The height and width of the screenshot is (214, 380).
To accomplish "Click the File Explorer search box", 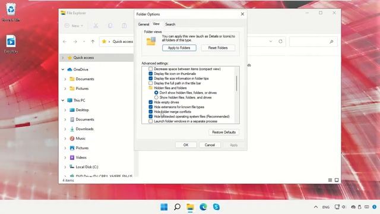I will point(313,42).
